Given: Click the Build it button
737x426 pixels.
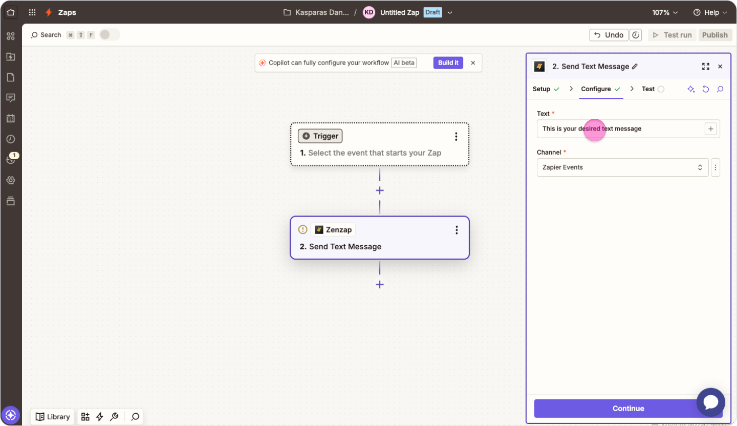Looking at the screenshot, I should [x=448, y=63].
